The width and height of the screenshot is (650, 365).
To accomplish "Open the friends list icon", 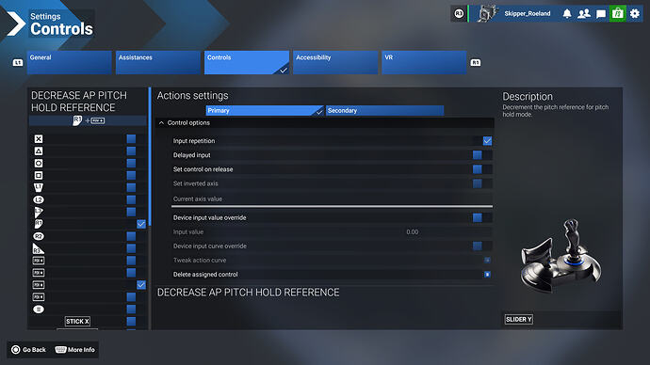I will pyautogui.click(x=584, y=14).
